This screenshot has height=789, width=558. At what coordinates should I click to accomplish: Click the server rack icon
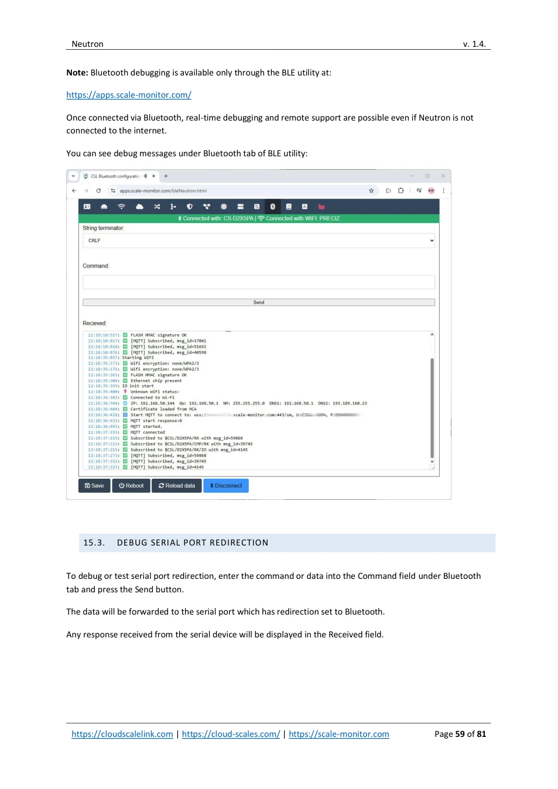click(x=240, y=207)
